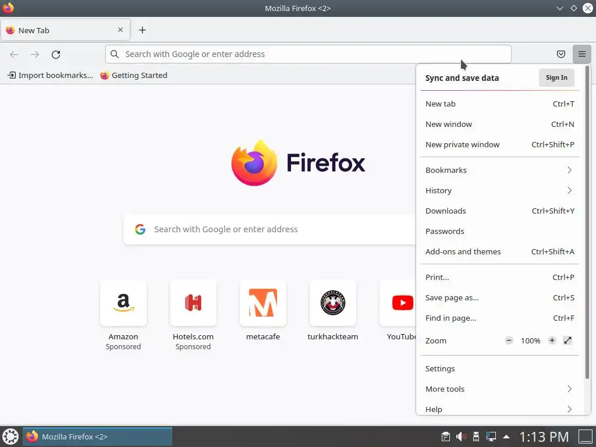Screen dimensions: 596x447
Task: Select New tab menu item
Action: point(499,104)
